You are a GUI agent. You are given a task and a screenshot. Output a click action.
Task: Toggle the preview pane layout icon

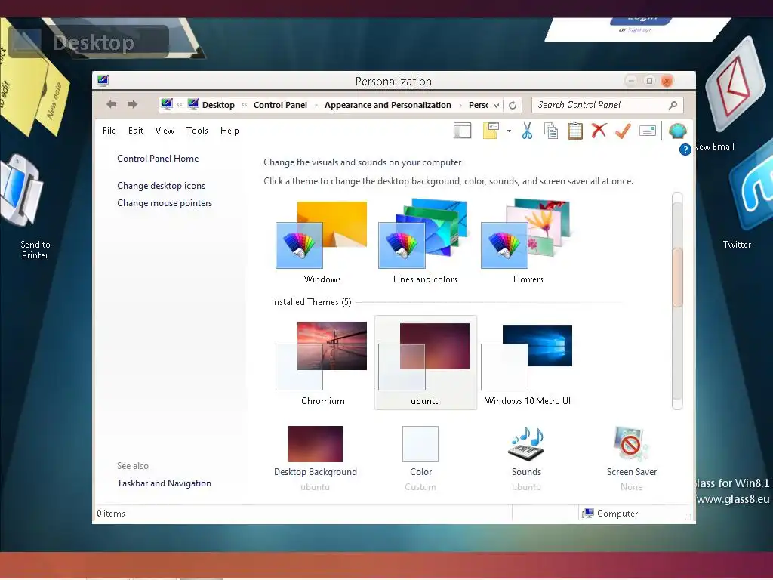463,131
